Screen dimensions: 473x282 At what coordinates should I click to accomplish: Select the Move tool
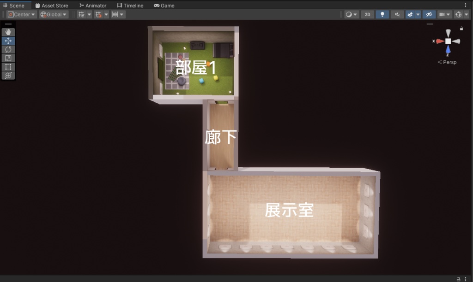point(8,41)
